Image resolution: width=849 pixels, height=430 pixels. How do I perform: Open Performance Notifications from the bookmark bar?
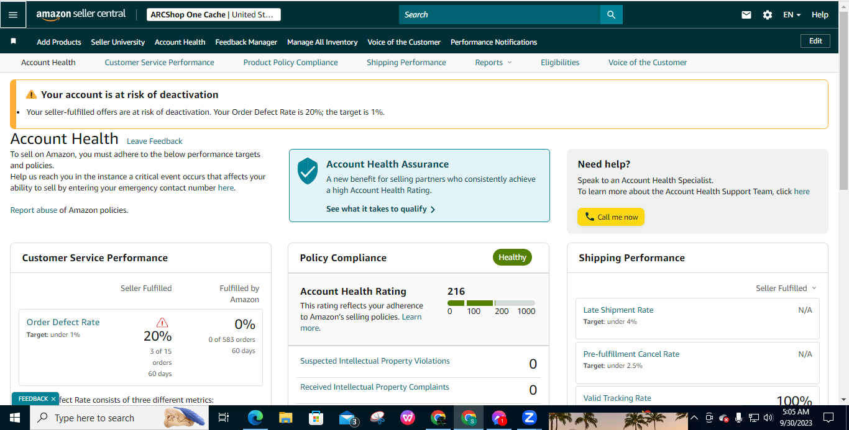pyautogui.click(x=494, y=42)
